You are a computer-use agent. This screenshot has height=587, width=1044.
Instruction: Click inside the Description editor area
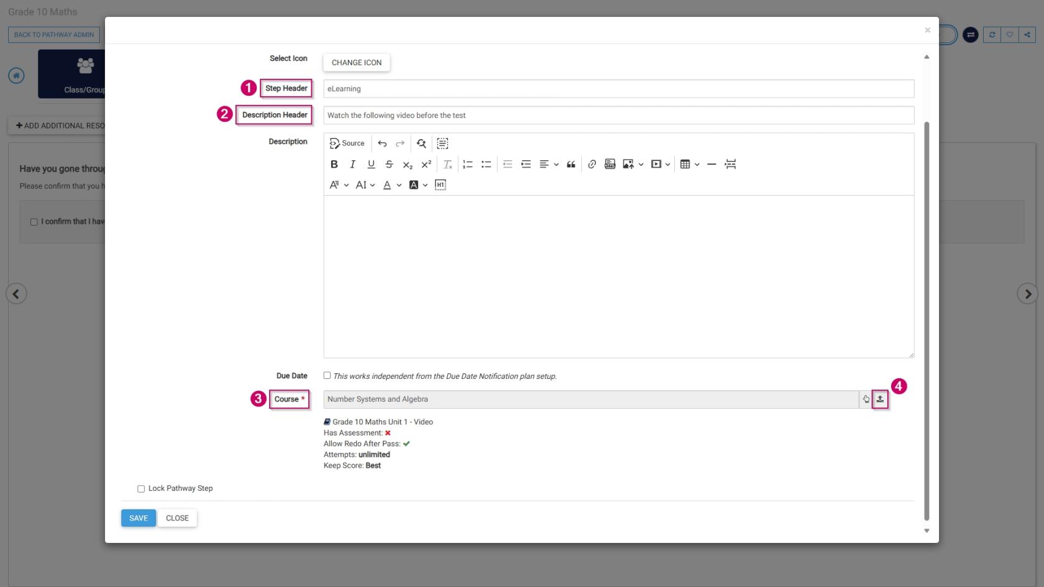[618, 276]
